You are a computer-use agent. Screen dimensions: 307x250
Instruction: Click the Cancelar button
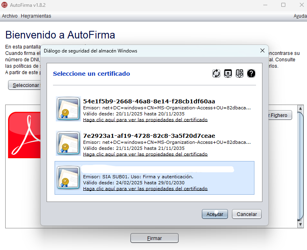coord(247,214)
